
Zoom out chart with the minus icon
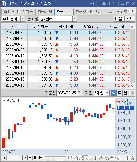point(122,158)
